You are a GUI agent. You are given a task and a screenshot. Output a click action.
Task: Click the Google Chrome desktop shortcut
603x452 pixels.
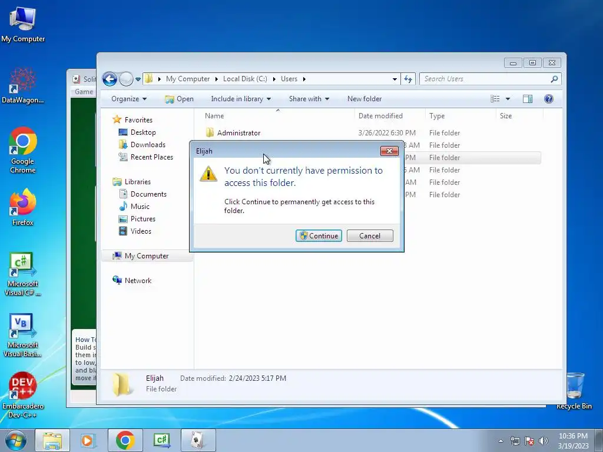(23, 150)
